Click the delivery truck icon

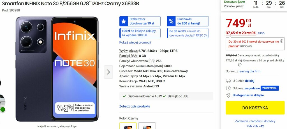(x=228, y=81)
